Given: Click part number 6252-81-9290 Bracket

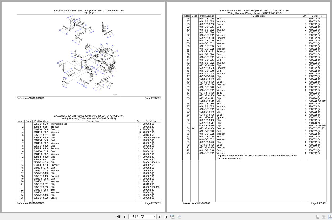Looking at the screenshot, I should click(x=207, y=84).
